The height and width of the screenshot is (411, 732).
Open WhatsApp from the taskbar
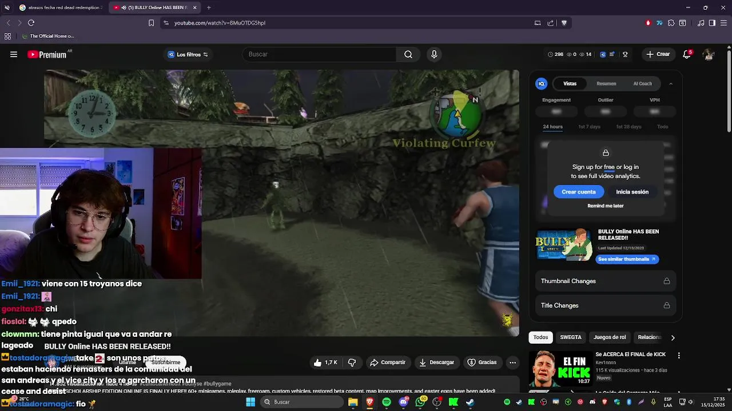point(420,402)
